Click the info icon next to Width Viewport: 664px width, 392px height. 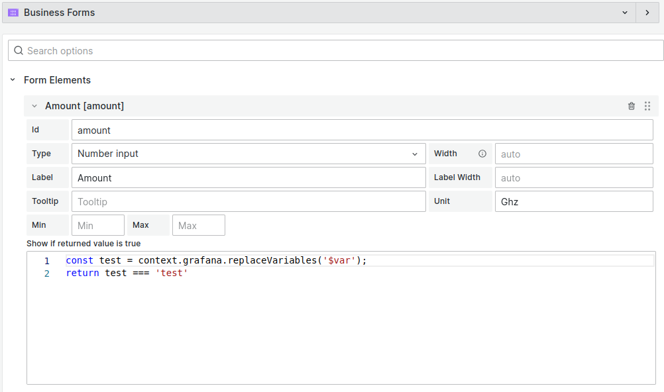[482, 153]
